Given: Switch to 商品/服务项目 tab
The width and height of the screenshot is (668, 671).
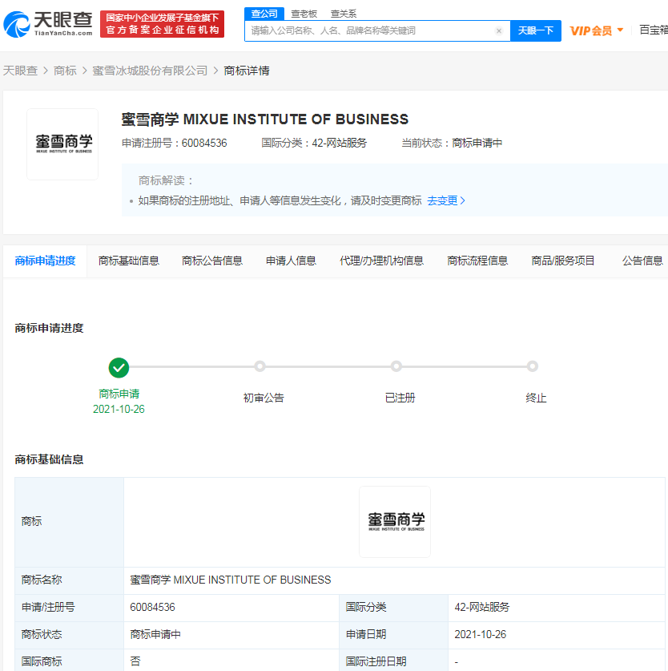Looking at the screenshot, I should pyautogui.click(x=563, y=261).
